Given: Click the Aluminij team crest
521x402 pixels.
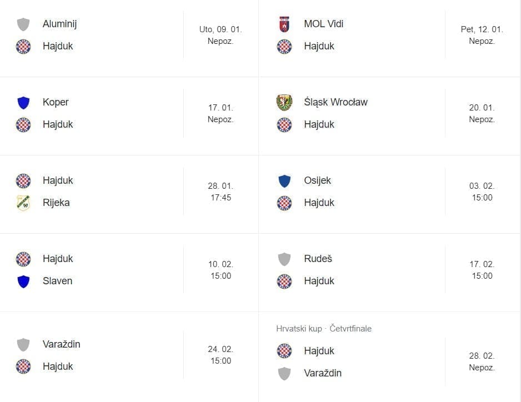Looking at the screenshot, I should 23,24.
